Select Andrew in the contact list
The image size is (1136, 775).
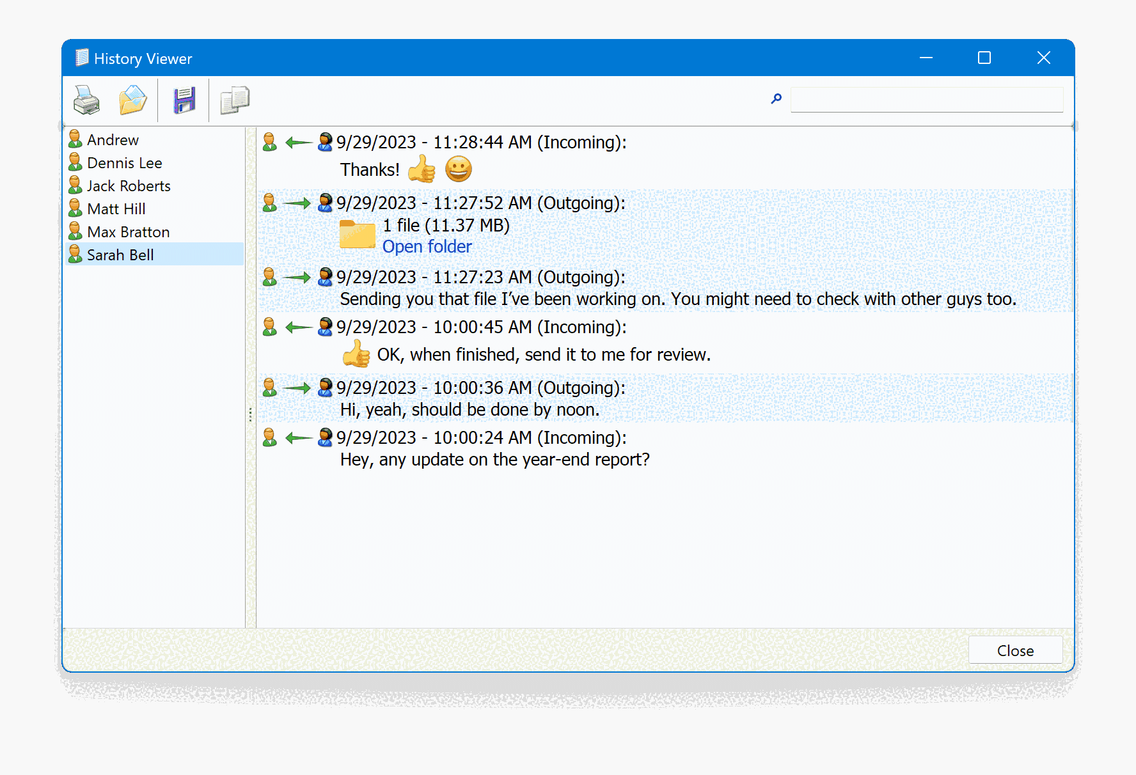pos(113,140)
